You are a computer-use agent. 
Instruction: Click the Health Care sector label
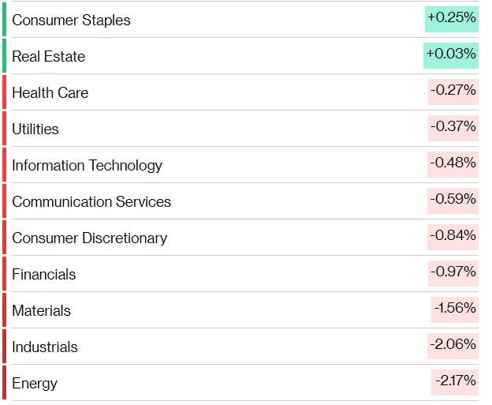pyautogui.click(x=50, y=92)
